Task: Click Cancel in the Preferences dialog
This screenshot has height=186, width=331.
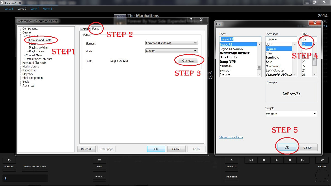Action: pyautogui.click(x=176, y=149)
